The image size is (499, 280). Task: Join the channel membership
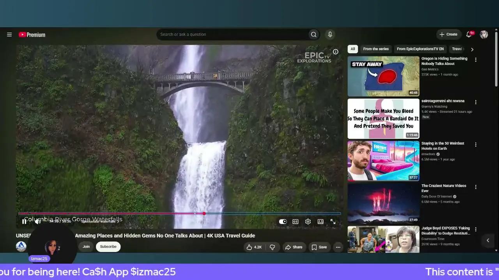tap(86, 247)
